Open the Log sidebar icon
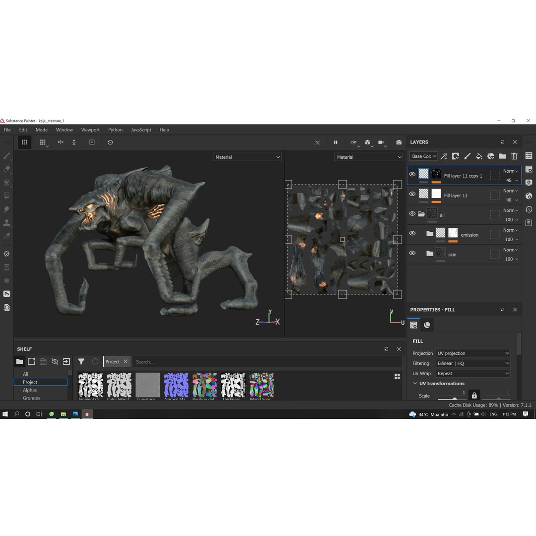Screen dimensions: 536x536 tap(529, 223)
